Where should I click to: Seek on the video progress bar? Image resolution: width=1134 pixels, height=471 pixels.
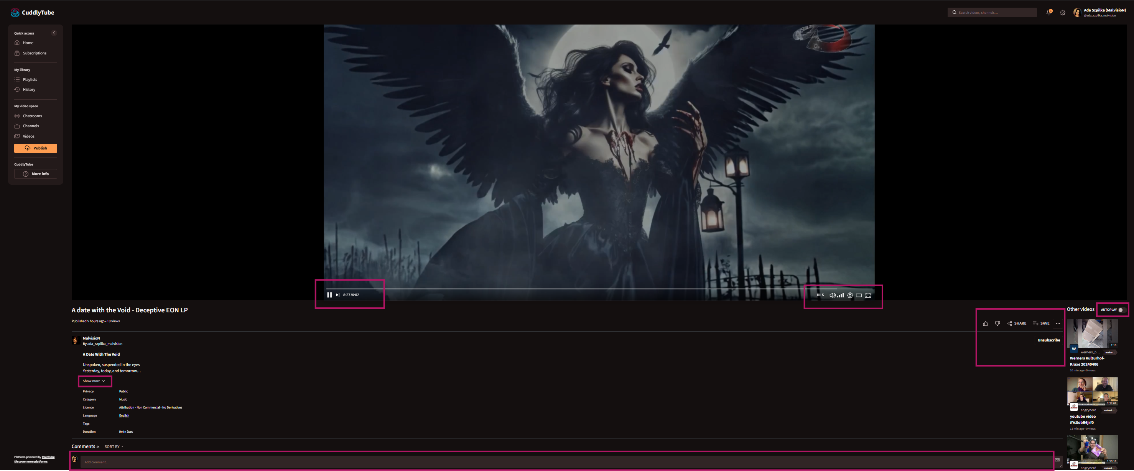tap(572, 289)
